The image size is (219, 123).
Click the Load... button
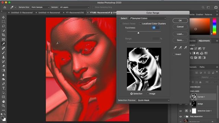pos(180,34)
